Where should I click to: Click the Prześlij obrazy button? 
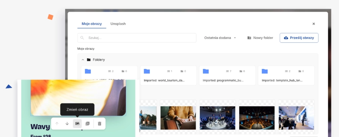tap(299, 38)
